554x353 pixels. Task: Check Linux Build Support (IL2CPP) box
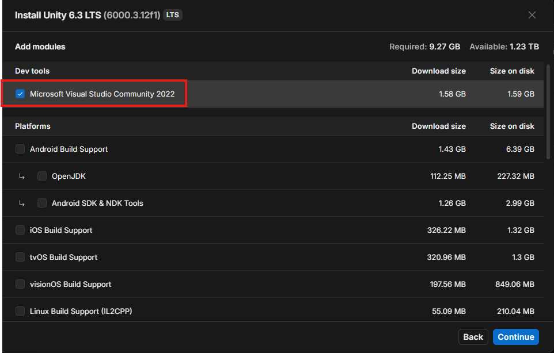(20, 311)
